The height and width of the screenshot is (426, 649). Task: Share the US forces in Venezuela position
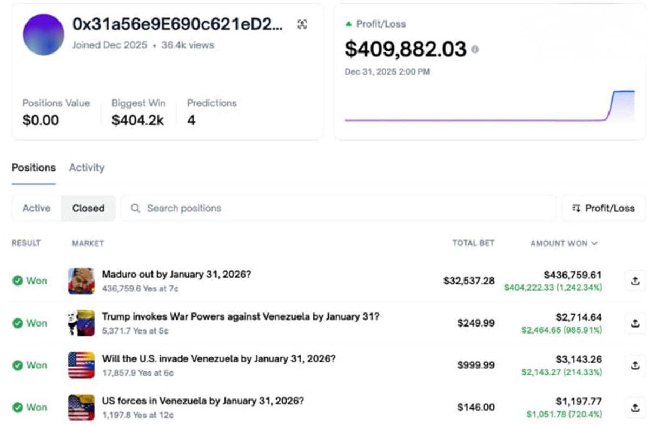(x=635, y=408)
